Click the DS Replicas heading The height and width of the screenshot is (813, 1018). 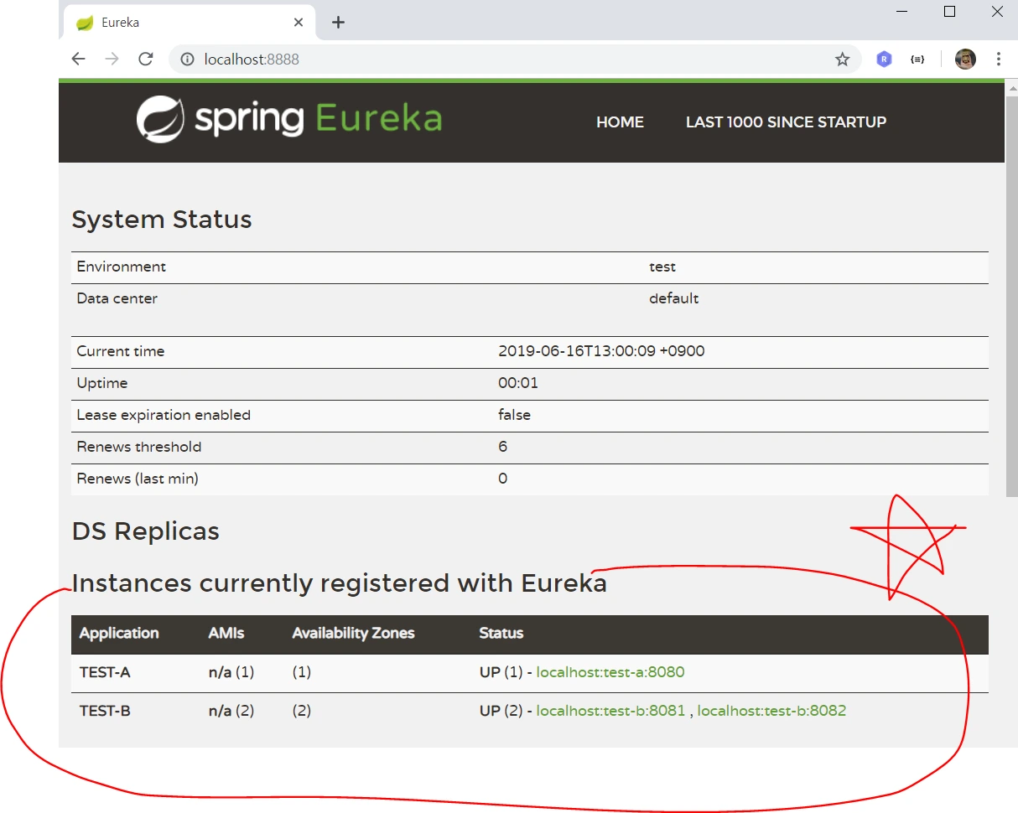[x=146, y=531]
